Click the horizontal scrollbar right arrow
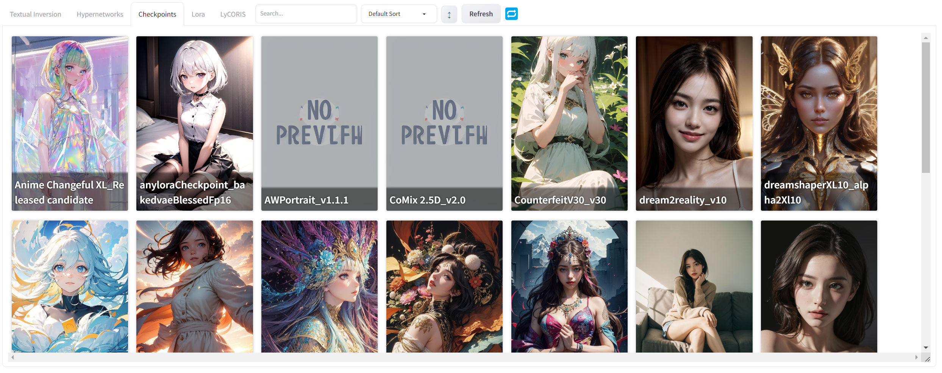This screenshot has height=373, width=942. 916,357
